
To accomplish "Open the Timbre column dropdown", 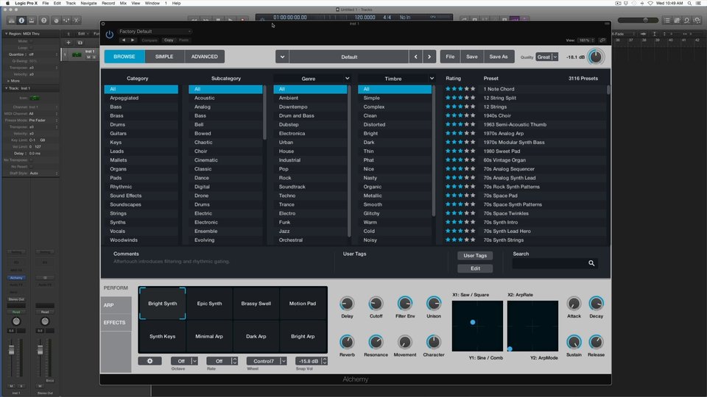I will [432, 79].
